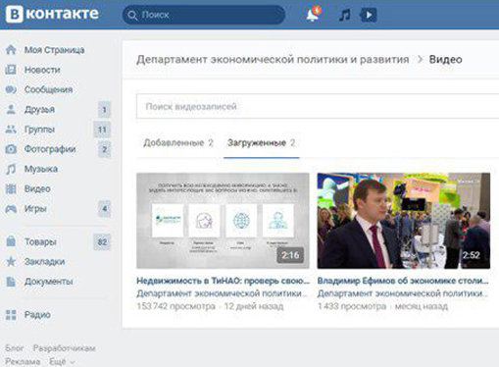Viewport: 499px width, 367px height.
Task: Play the Владимир Ефимов video thumbnail
Action: (404, 221)
